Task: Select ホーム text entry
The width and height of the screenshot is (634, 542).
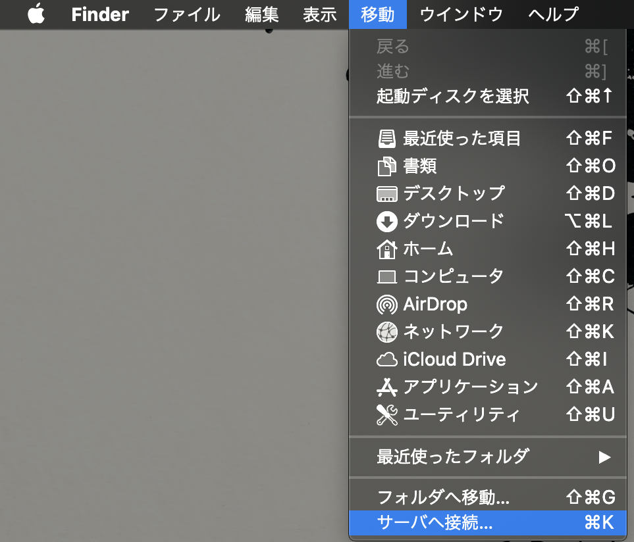Action: (x=428, y=249)
